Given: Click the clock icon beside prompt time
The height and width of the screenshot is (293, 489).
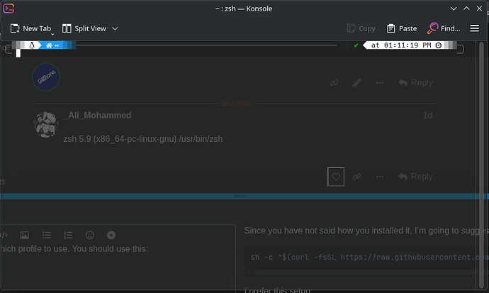Looking at the screenshot, I should (x=438, y=45).
